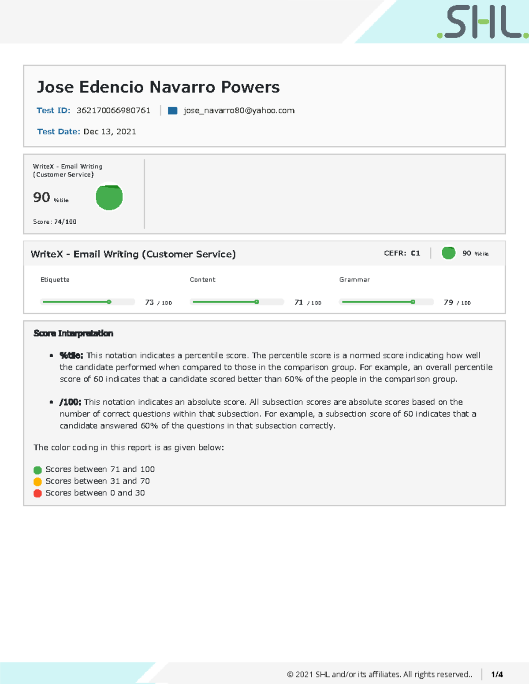Click the Score: 74/100 text

click(55, 222)
